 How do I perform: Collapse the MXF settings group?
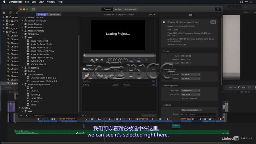[23, 38]
